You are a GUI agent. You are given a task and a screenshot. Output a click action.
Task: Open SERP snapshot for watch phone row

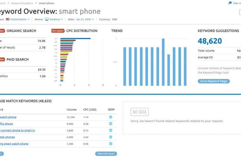coord(110,117)
